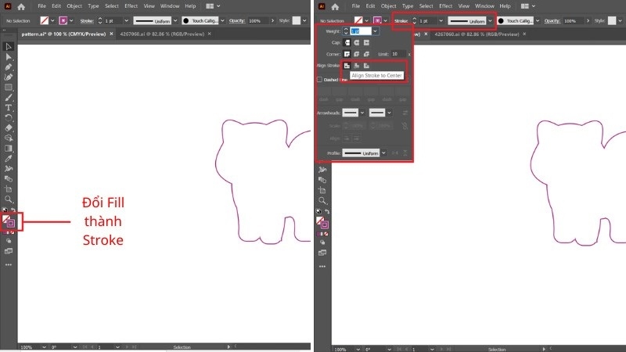Select the Eraser tool in left window
626x352 pixels.
pos(9,128)
